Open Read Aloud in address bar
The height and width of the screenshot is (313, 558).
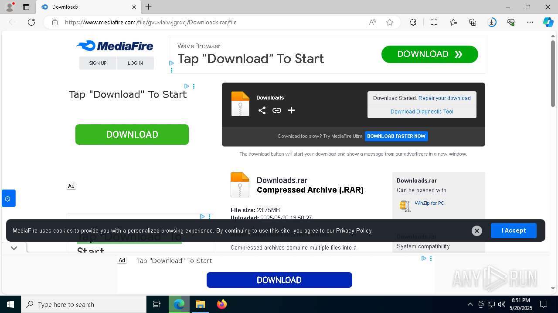(372, 22)
